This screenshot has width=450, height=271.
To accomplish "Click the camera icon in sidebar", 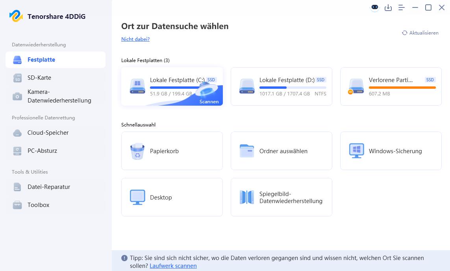I will tap(17, 96).
